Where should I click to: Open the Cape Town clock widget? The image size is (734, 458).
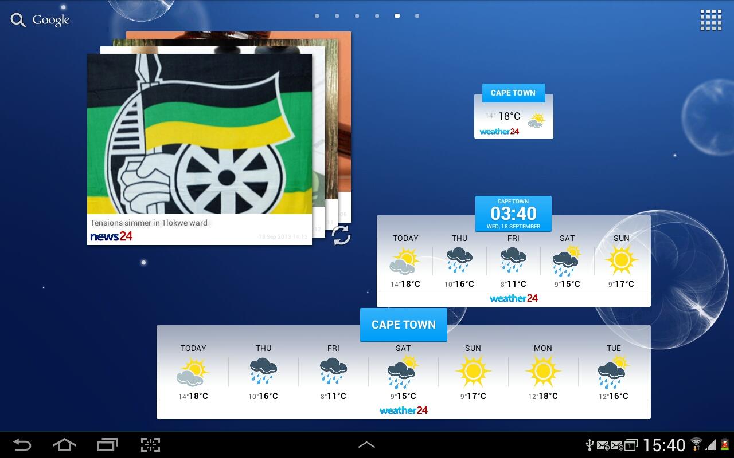point(513,214)
